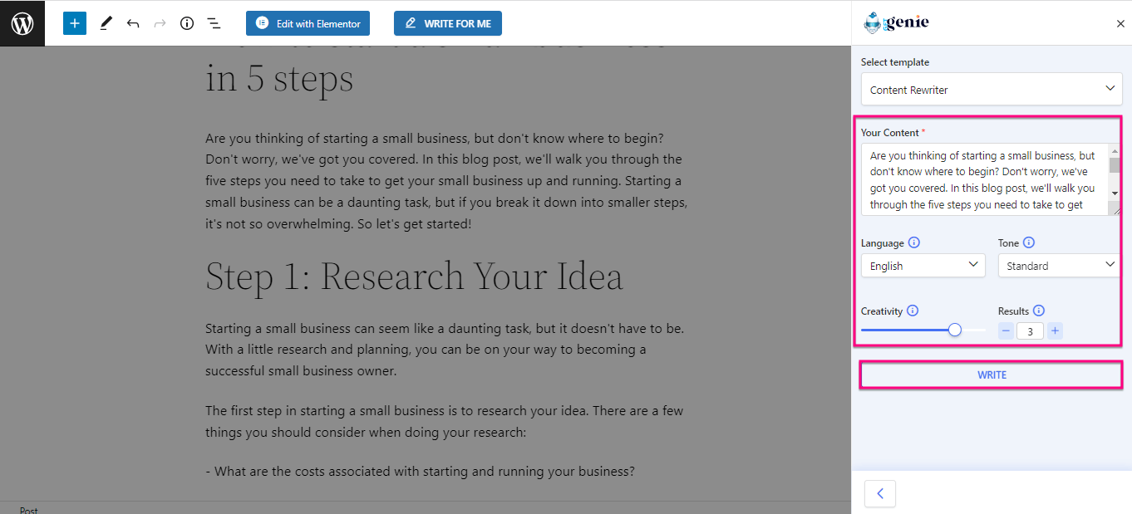The image size is (1132, 514).
Task: Increase results with the plus button
Action: 1055,330
